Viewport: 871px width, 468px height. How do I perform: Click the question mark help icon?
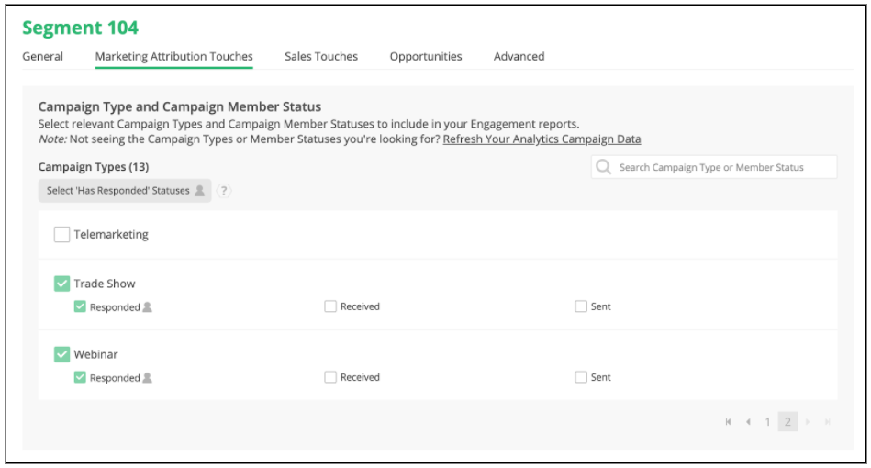pyautogui.click(x=224, y=191)
